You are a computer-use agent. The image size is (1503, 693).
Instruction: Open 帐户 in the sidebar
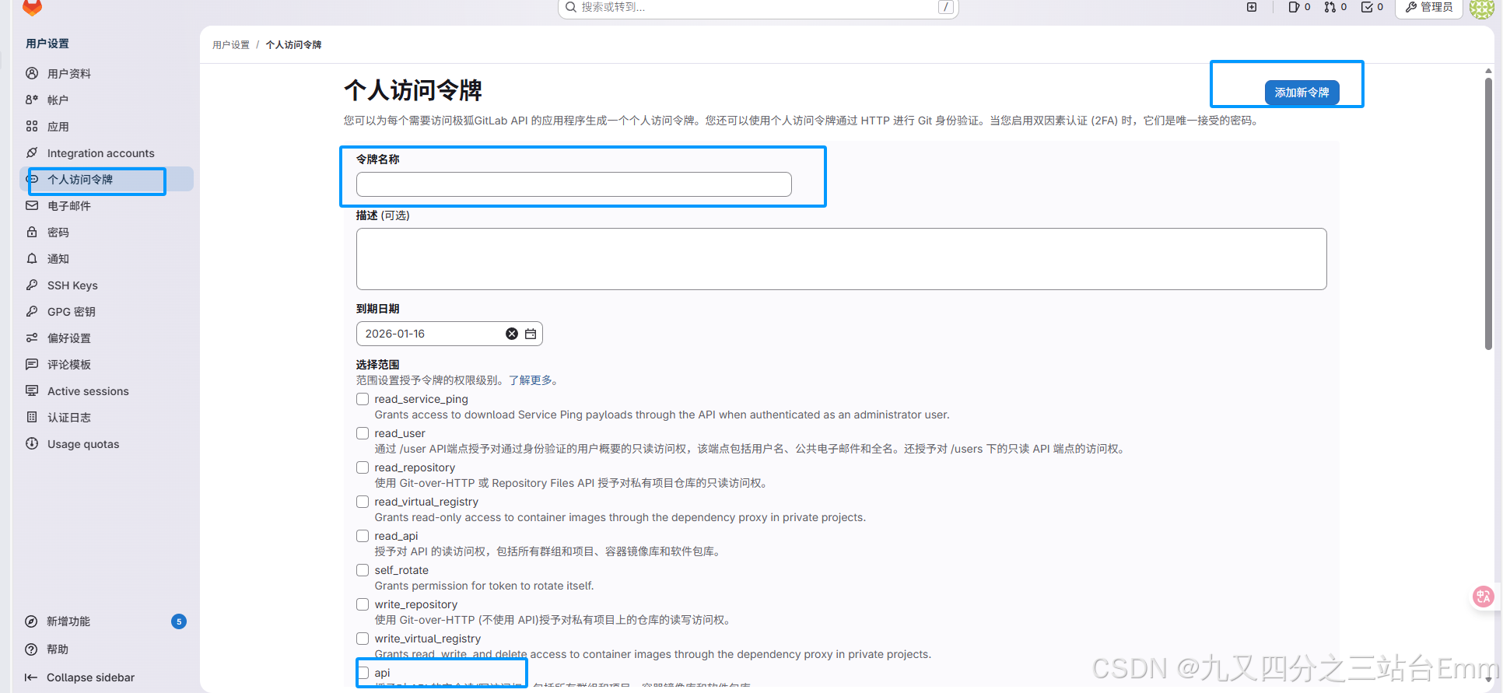(x=107, y=100)
